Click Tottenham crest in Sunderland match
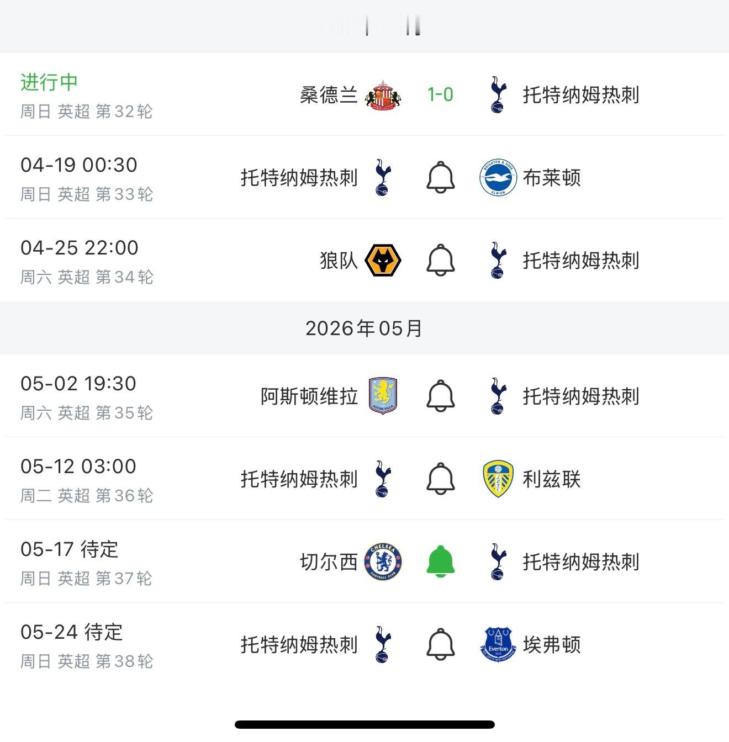729x742 pixels. (498, 95)
